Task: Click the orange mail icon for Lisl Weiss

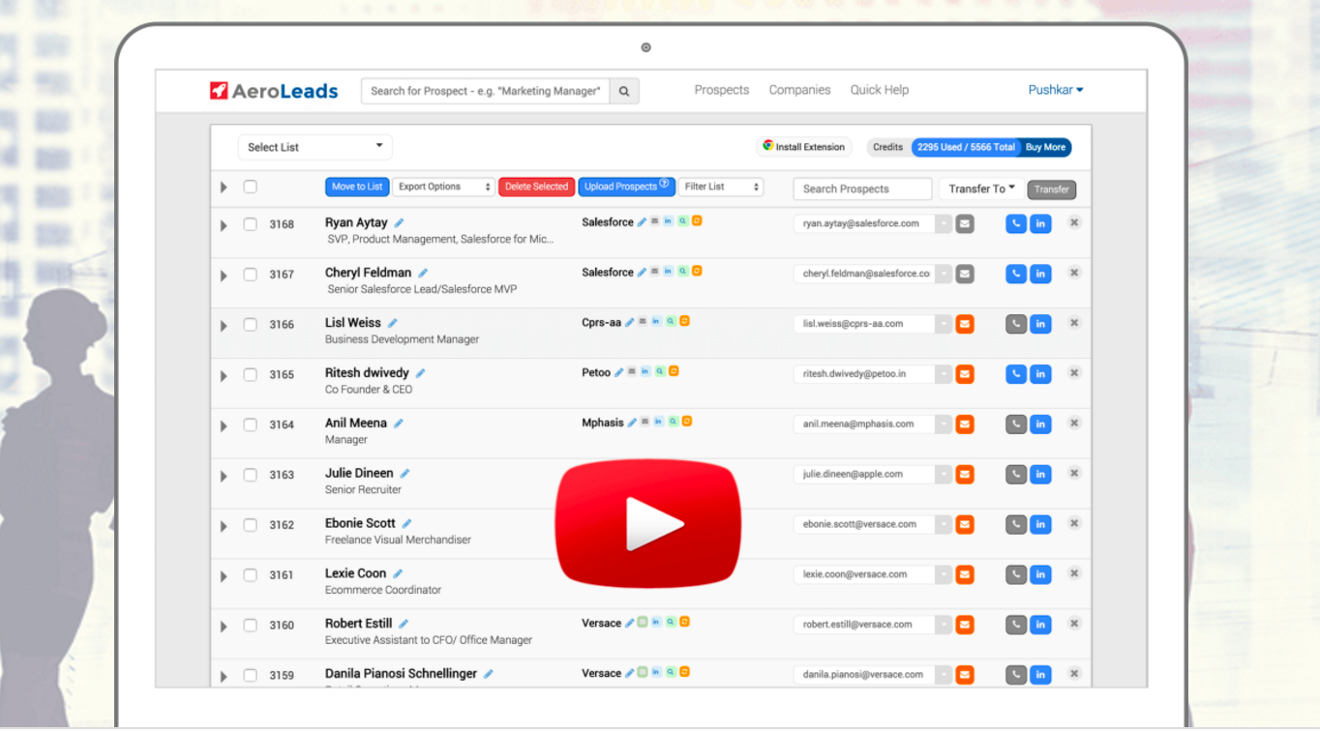Action: [965, 324]
